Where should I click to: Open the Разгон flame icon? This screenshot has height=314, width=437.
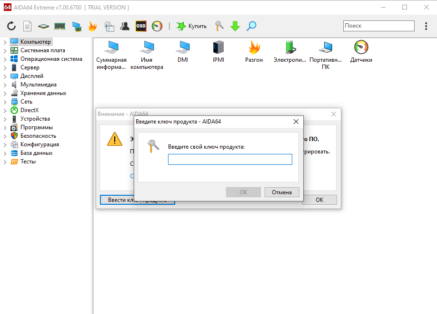[x=254, y=51]
